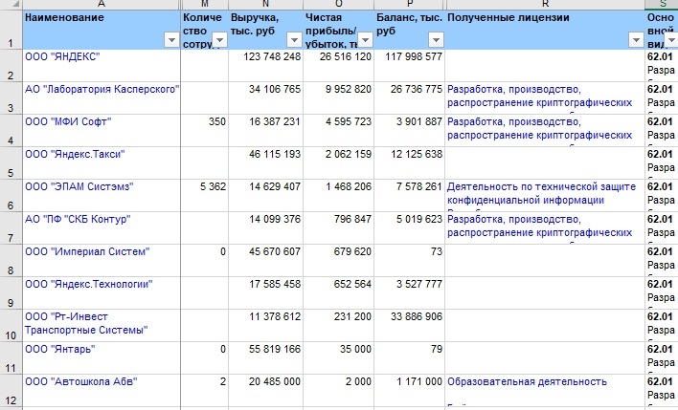This screenshot has height=410, width=678.
Task: Click revenue value 16 387 231
Action: click(266, 130)
